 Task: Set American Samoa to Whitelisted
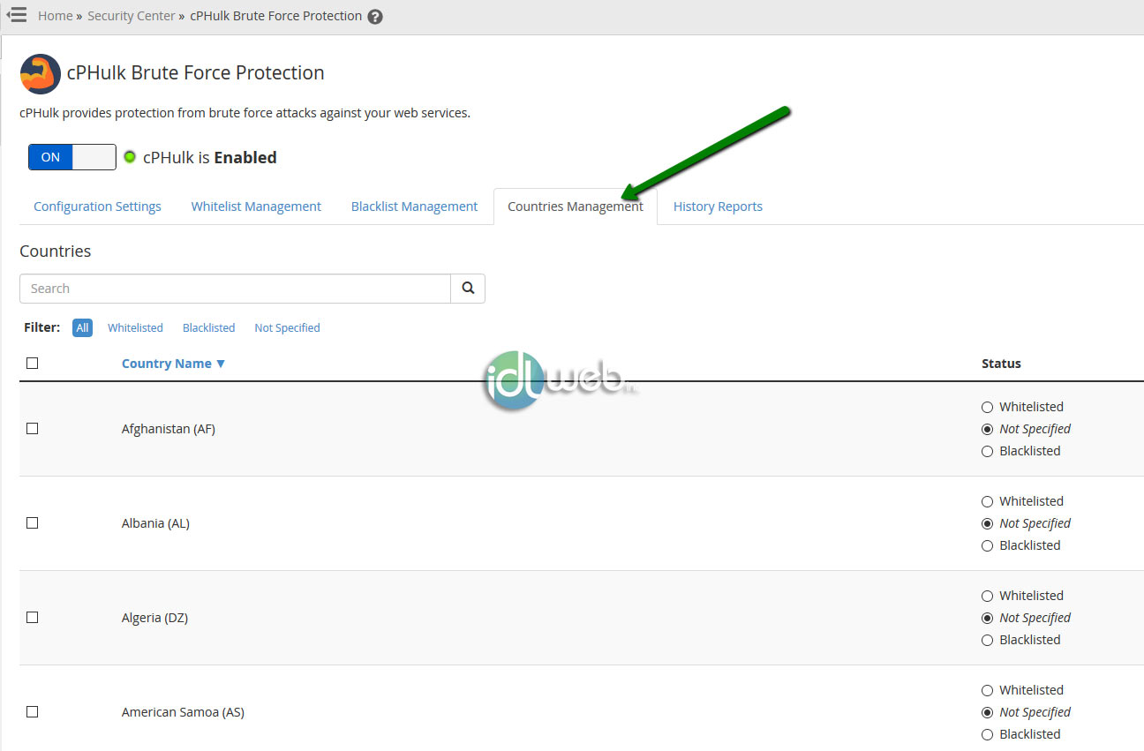tap(987, 690)
